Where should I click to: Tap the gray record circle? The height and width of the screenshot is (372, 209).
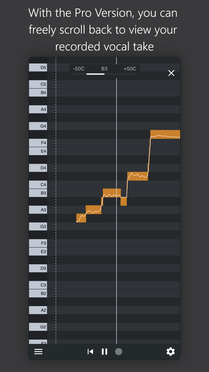[x=119, y=351]
